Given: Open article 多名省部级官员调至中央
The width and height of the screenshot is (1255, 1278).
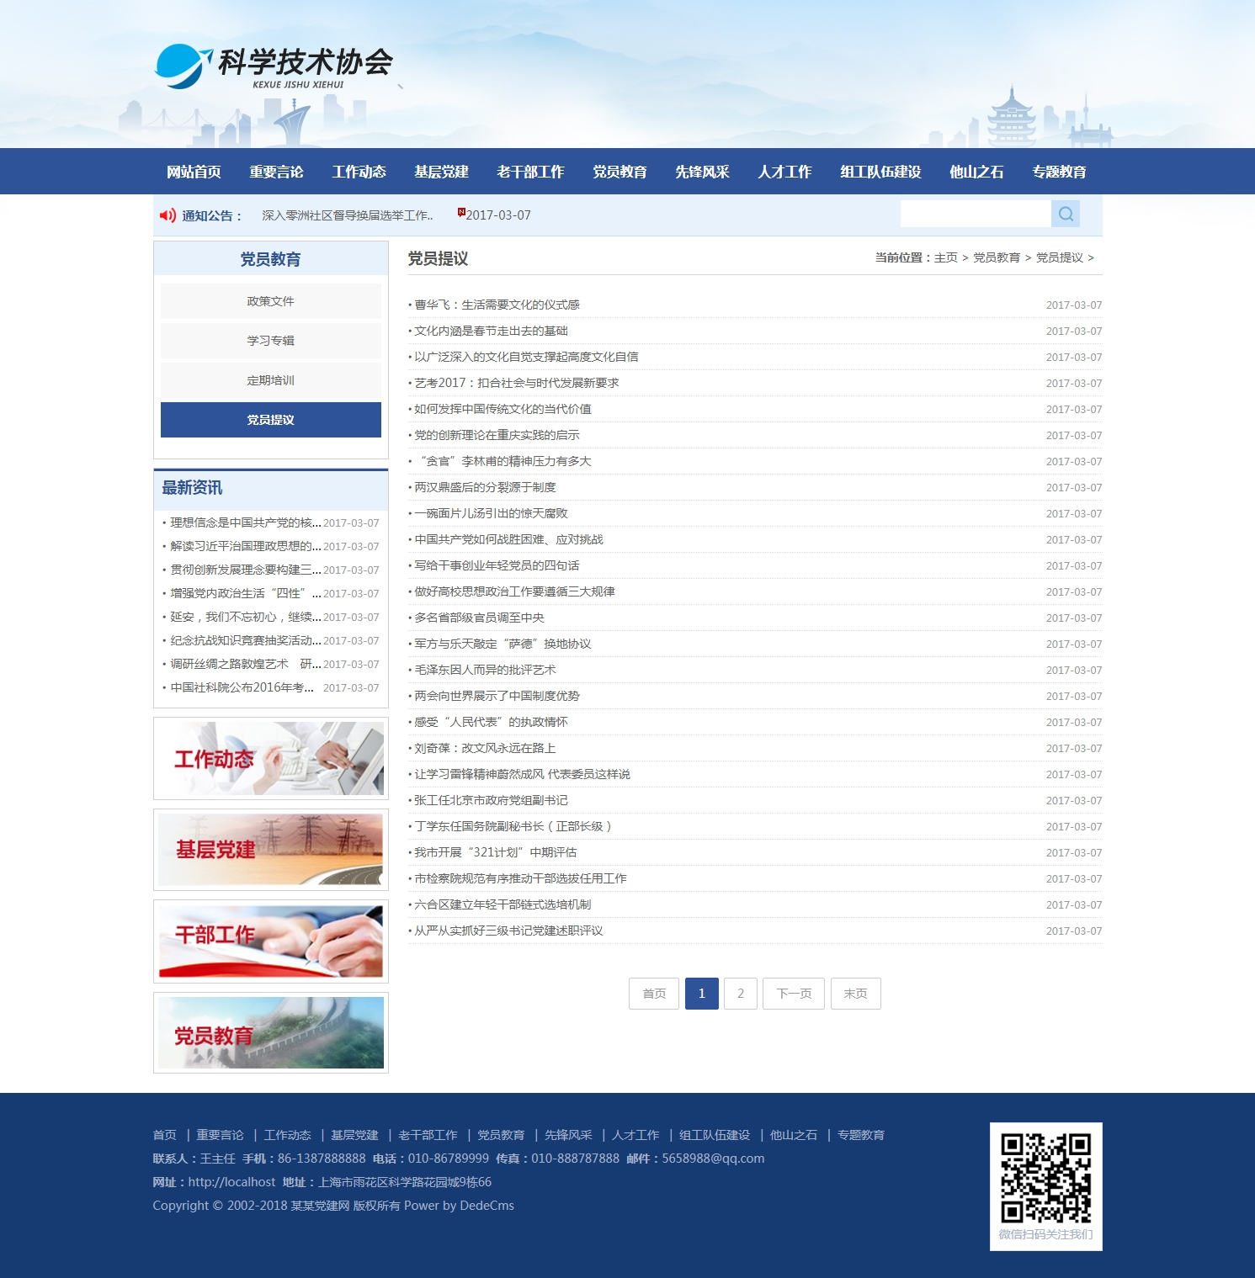Looking at the screenshot, I should pos(479,618).
